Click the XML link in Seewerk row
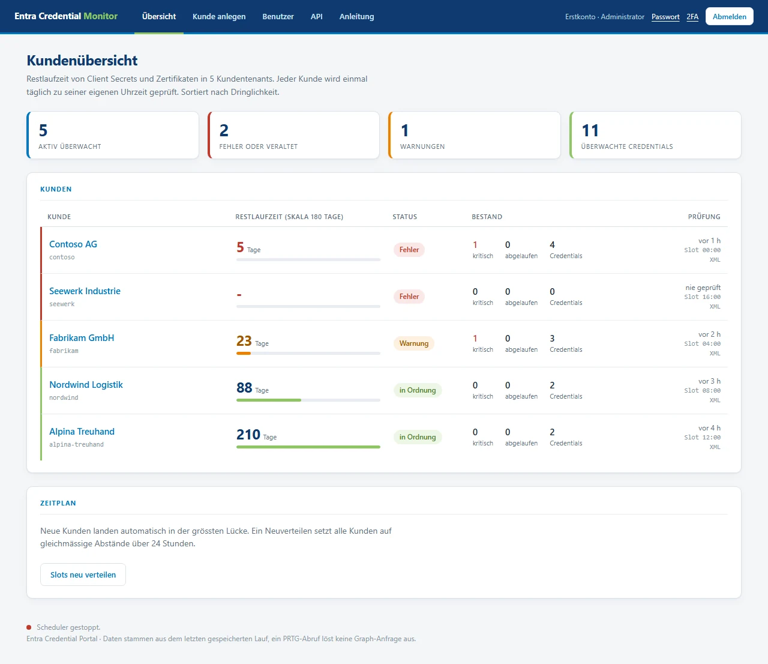 (715, 307)
